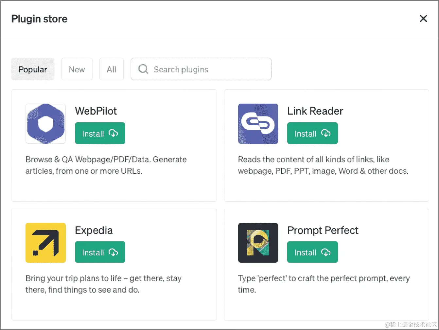Screen dimensions: 439x330
Task: Switch to the New plugins tab
Action: point(77,69)
